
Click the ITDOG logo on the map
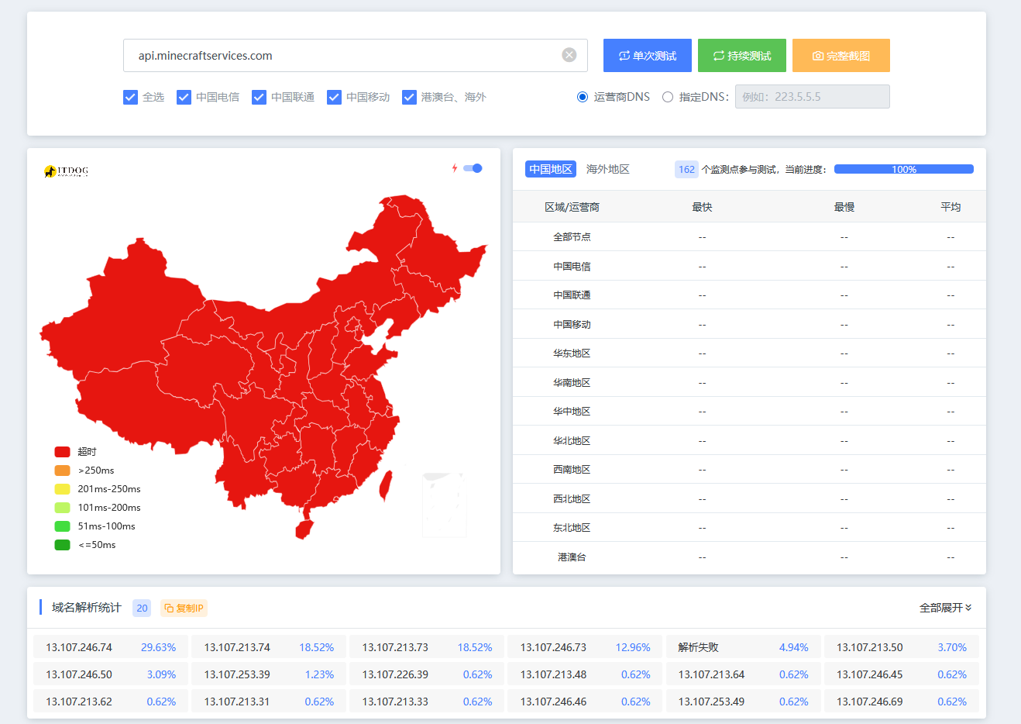point(67,171)
